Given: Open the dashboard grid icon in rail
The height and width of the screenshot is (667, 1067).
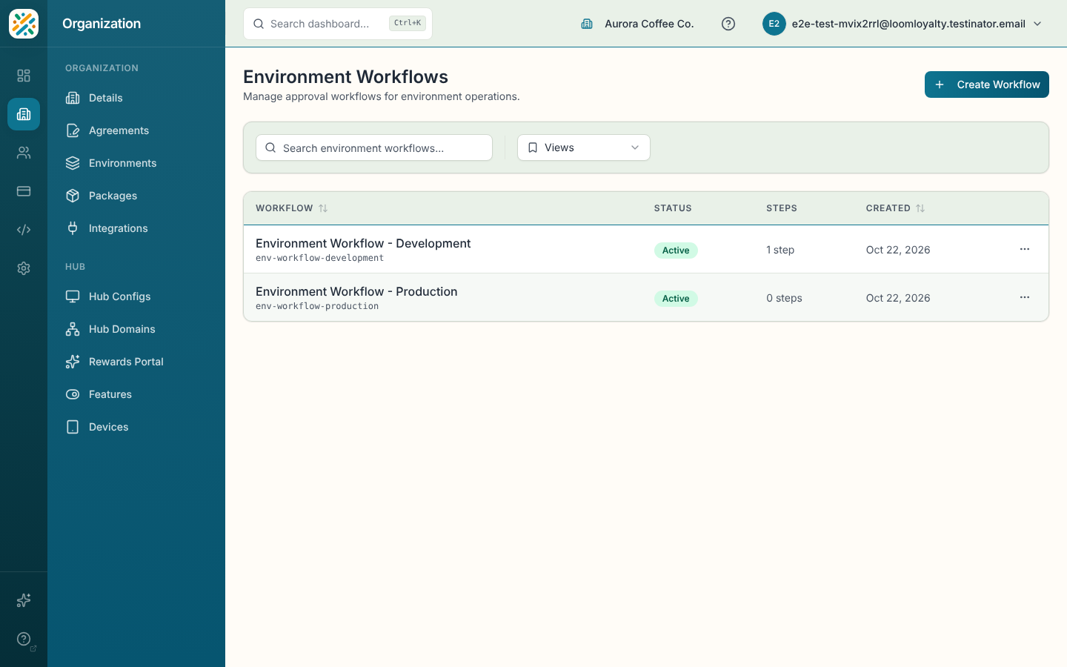Looking at the screenshot, I should tap(24, 76).
